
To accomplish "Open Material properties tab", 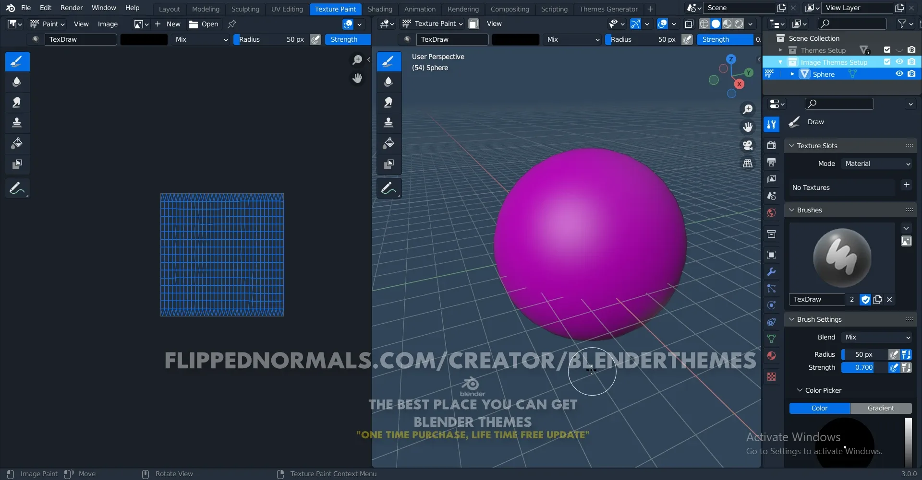I will coord(772,355).
